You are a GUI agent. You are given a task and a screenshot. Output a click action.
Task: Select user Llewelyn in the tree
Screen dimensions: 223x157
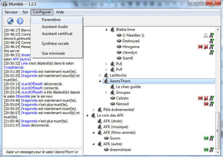pos(130,52)
